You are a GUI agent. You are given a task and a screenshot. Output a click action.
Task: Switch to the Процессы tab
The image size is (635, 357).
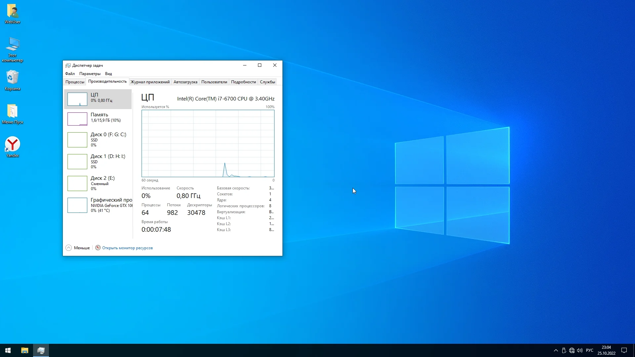[75, 82]
